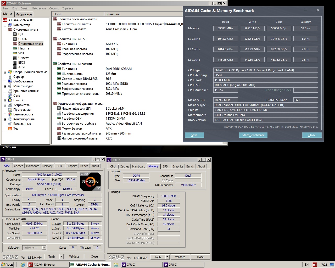Expand the Операционная система node
Viewport: 335px width, 268px height.
(5, 72)
